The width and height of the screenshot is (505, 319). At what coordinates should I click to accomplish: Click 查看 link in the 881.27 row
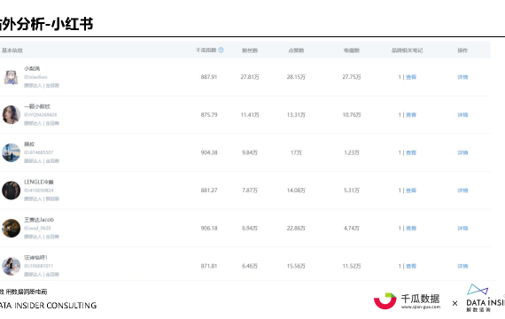411,191
